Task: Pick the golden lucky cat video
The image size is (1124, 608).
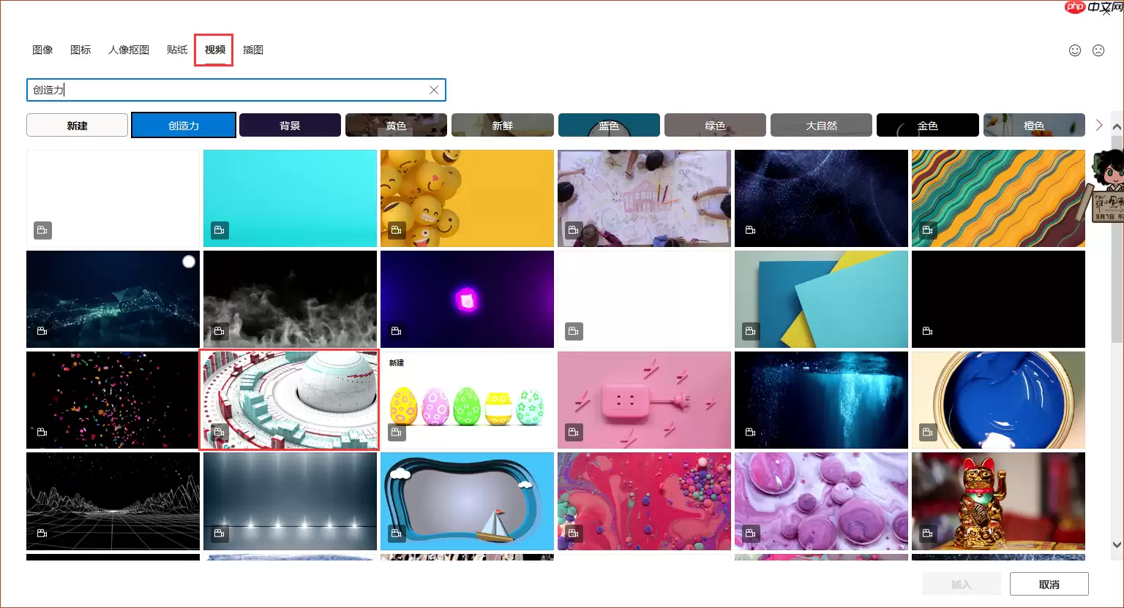Action: coord(998,501)
